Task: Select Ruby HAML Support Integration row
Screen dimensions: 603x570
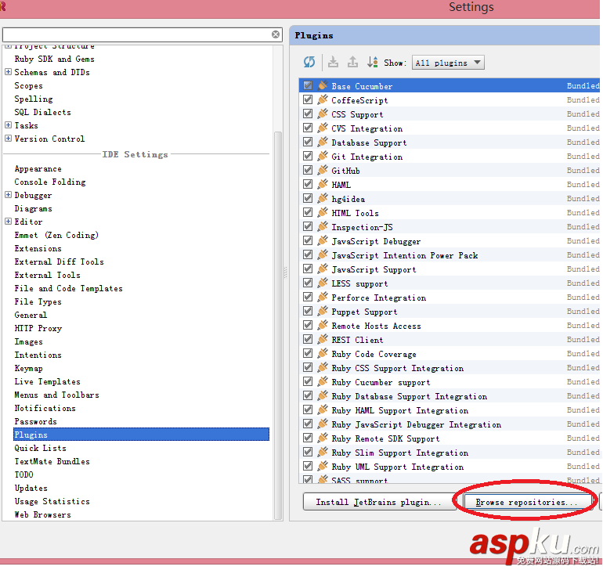Action: pos(450,410)
